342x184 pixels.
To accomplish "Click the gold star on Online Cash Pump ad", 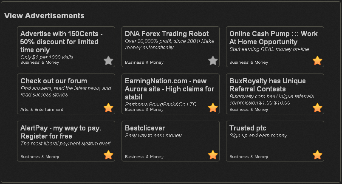I will coord(317,60).
